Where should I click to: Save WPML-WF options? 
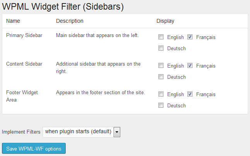34,148
